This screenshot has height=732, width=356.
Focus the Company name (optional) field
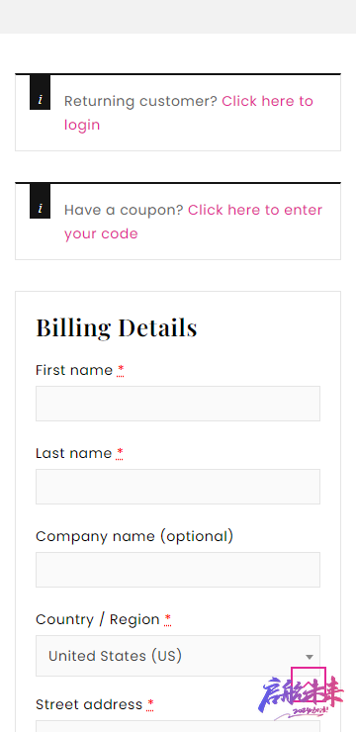coord(178,570)
